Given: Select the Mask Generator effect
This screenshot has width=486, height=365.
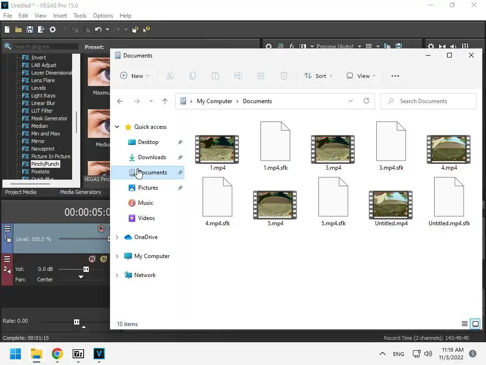Looking at the screenshot, I should pos(49,118).
